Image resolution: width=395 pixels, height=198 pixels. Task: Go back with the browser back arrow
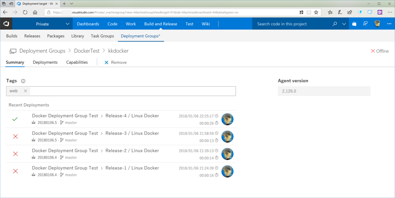tap(5, 12)
